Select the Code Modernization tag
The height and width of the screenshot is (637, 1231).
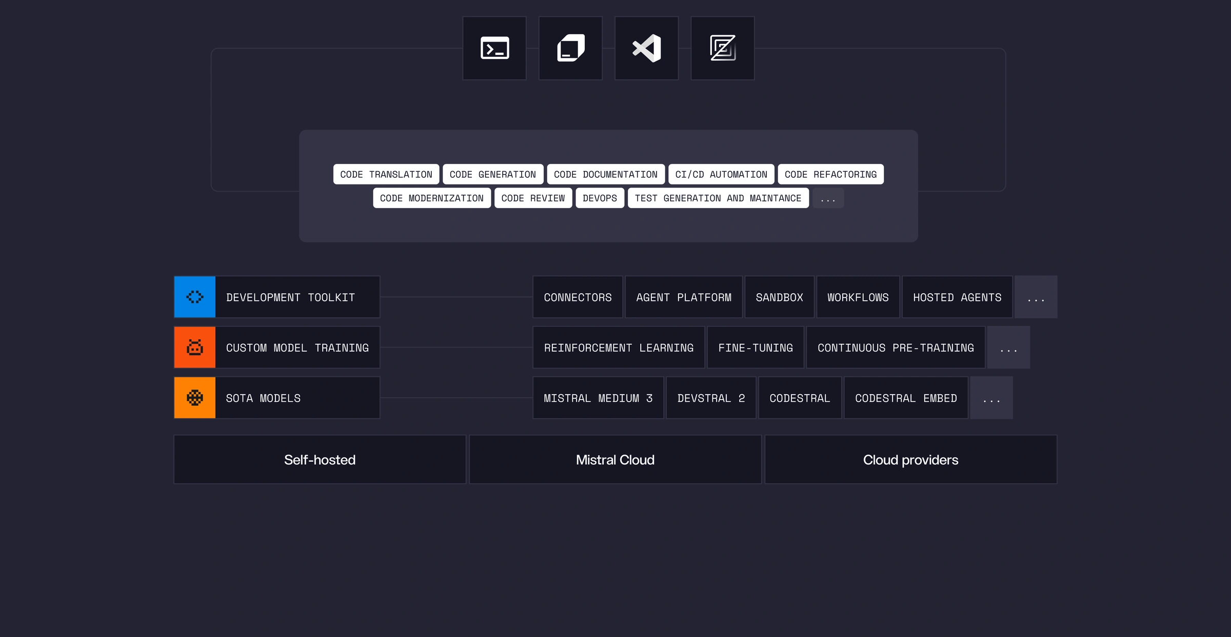click(432, 198)
